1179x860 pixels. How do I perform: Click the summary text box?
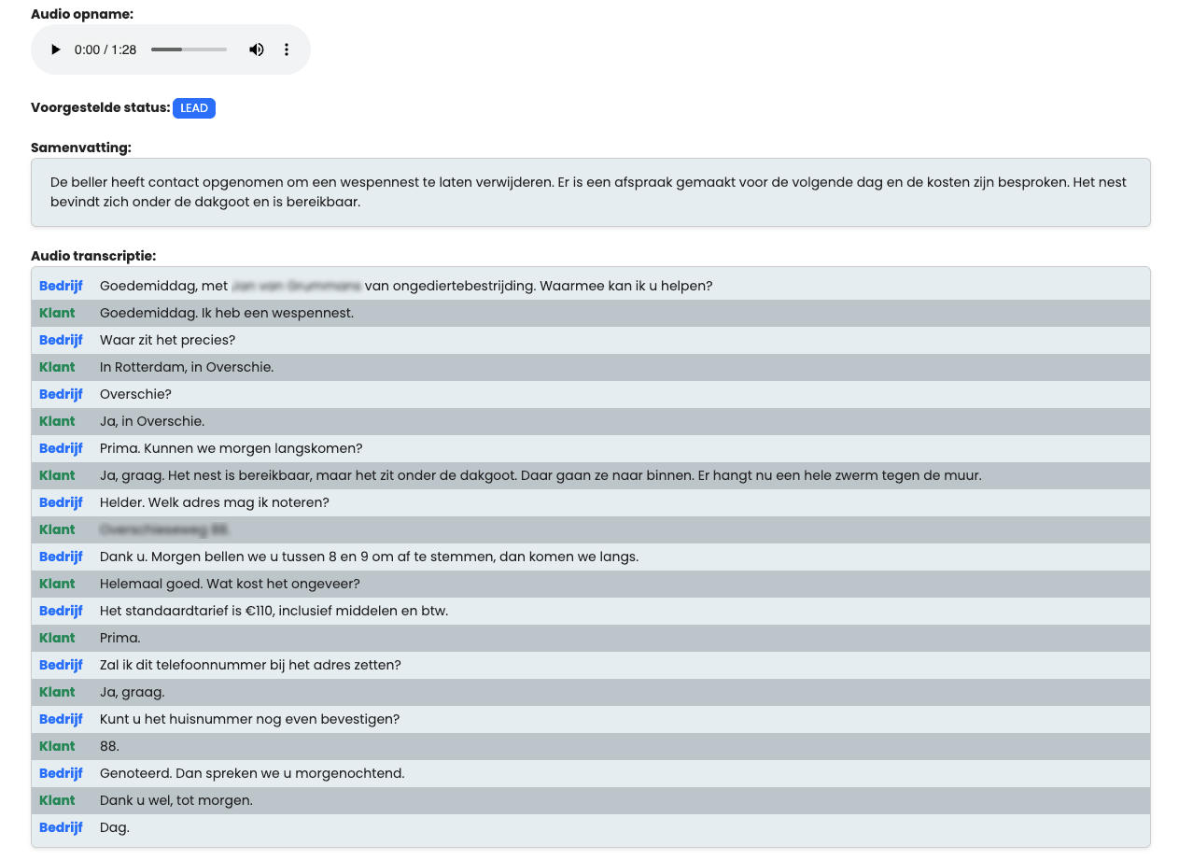[x=591, y=192]
